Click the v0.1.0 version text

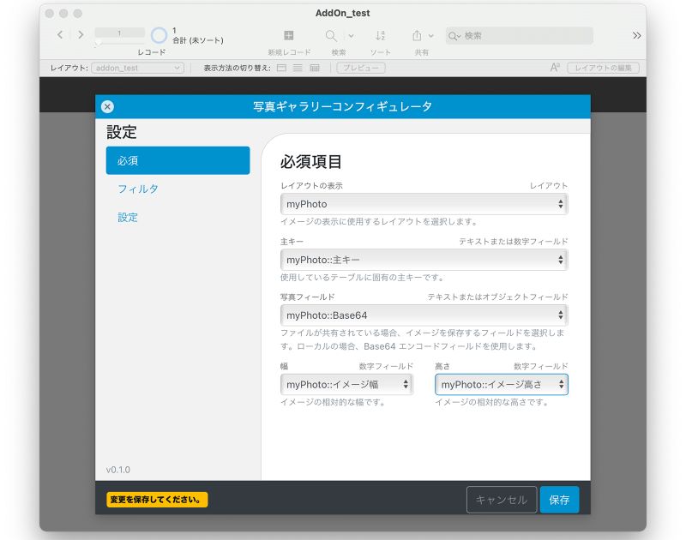(118, 470)
